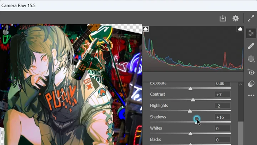Viewport: 257px width, 145px height.
Task: Select the Healing bandage tool
Action: pos(251,46)
